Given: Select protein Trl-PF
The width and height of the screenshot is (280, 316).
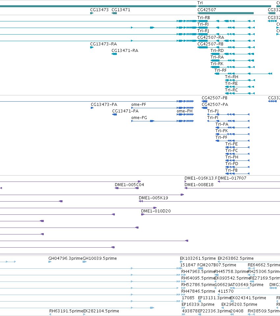Looking at the screenshot, I should click(x=232, y=141).
